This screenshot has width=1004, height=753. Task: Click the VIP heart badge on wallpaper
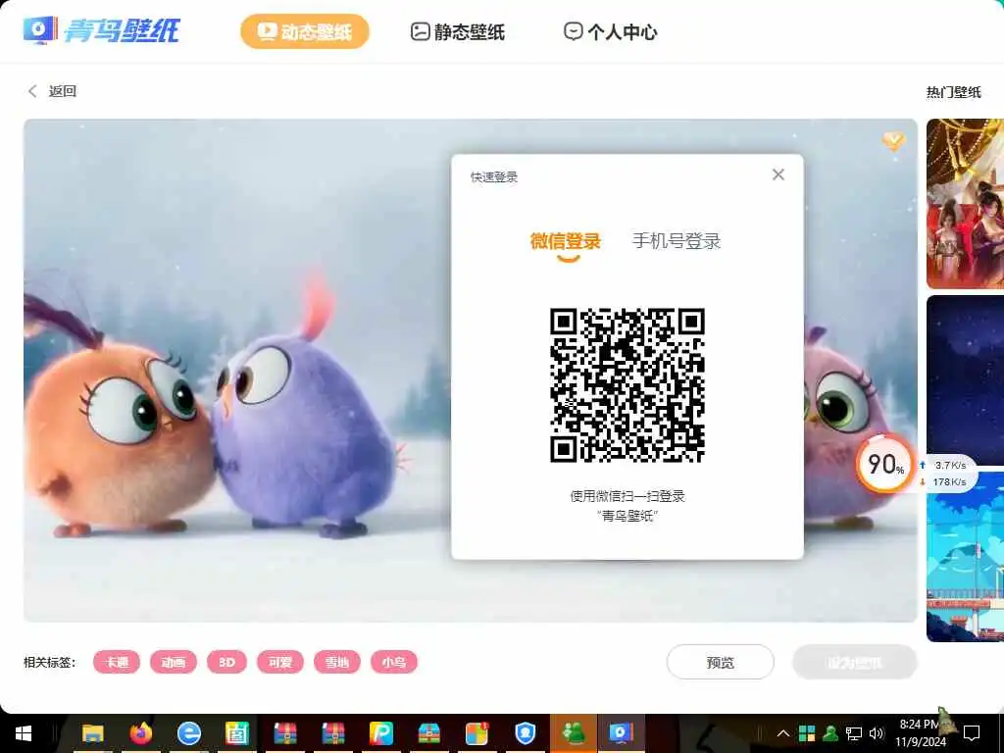coord(893,140)
